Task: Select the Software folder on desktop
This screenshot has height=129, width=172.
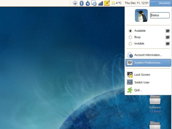Action: point(155,100)
